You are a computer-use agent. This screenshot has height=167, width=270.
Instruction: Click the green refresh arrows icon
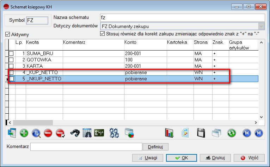[231, 133]
